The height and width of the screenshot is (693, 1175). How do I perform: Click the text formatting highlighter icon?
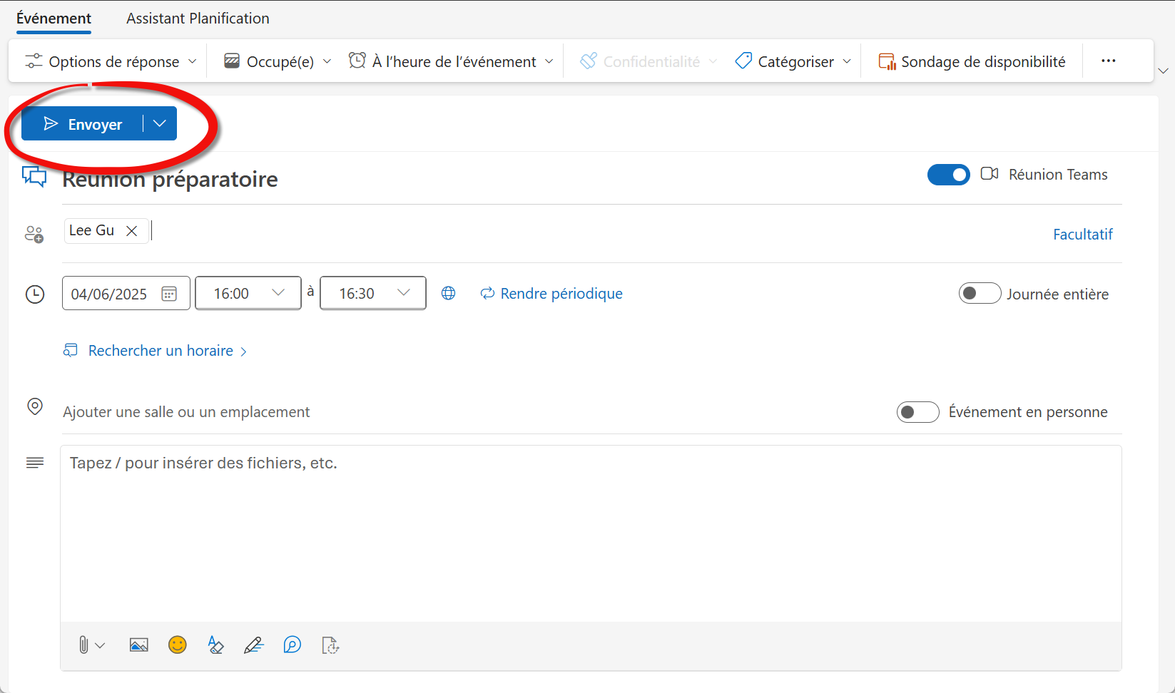tap(215, 645)
